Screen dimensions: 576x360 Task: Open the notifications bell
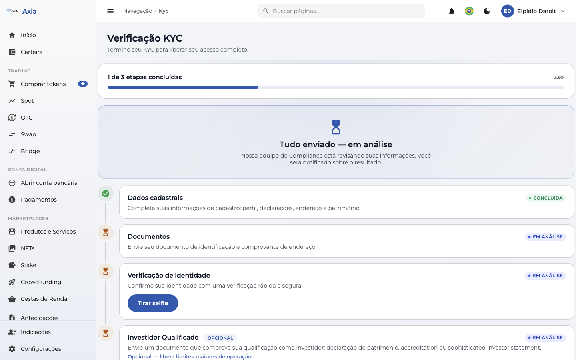pos(452,11)
